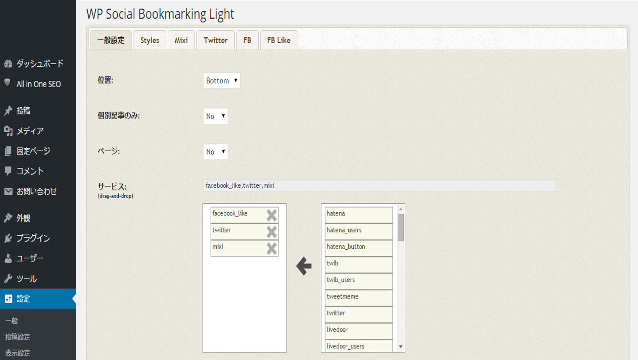638x360 pixels.
Task: Click scroll up arrow of services list
Action: point(401,209)
